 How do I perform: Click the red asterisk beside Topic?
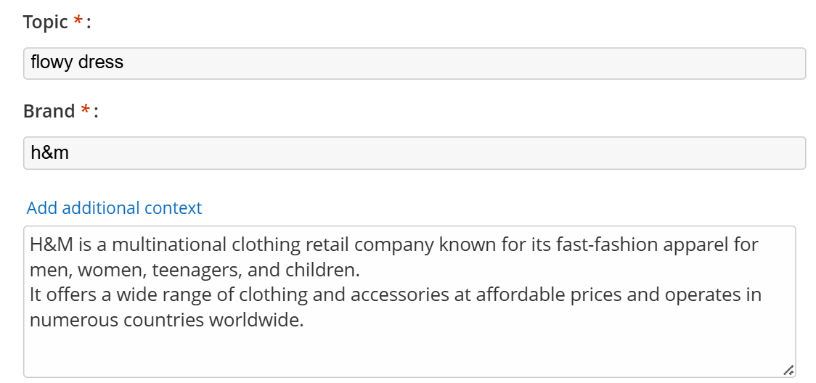[78, 22]
